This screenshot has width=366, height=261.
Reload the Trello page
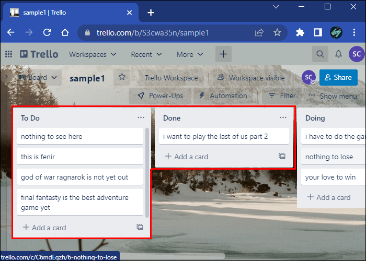coord(47,32)
